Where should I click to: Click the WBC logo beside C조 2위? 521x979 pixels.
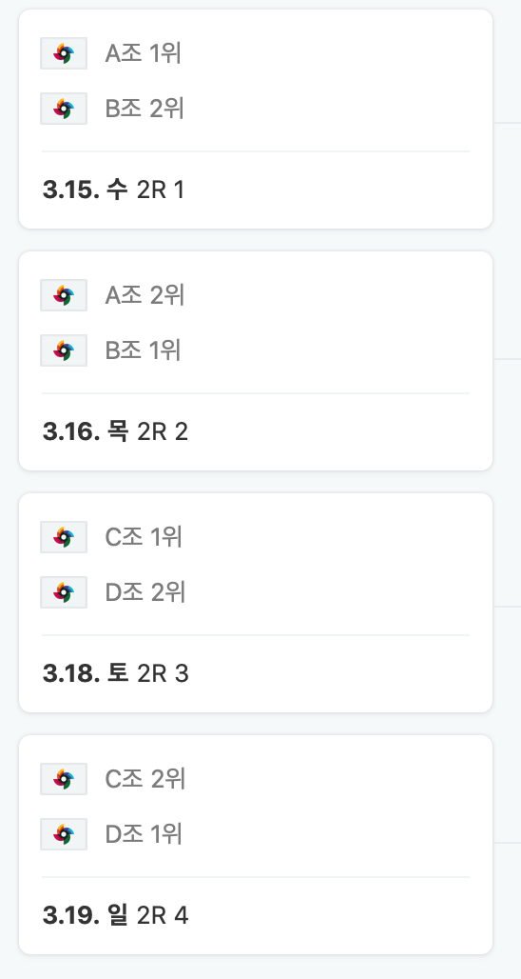click(64, 779)
